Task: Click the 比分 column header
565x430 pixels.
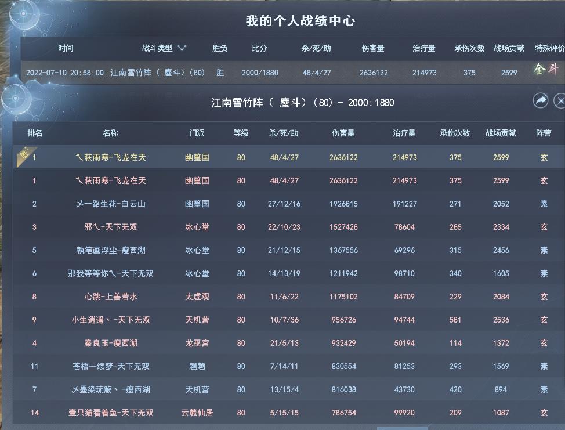Action: coord(259,48)
